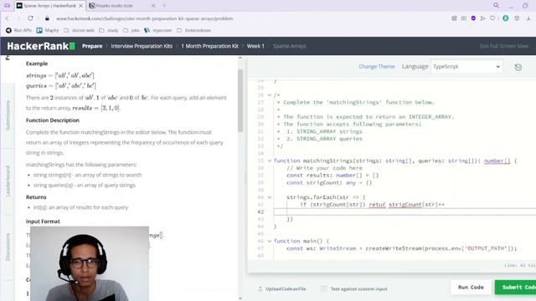The width and height of the screenshot is (536, 301).
Task: Click the Upload Code as File link
Action: click(286, 288)
